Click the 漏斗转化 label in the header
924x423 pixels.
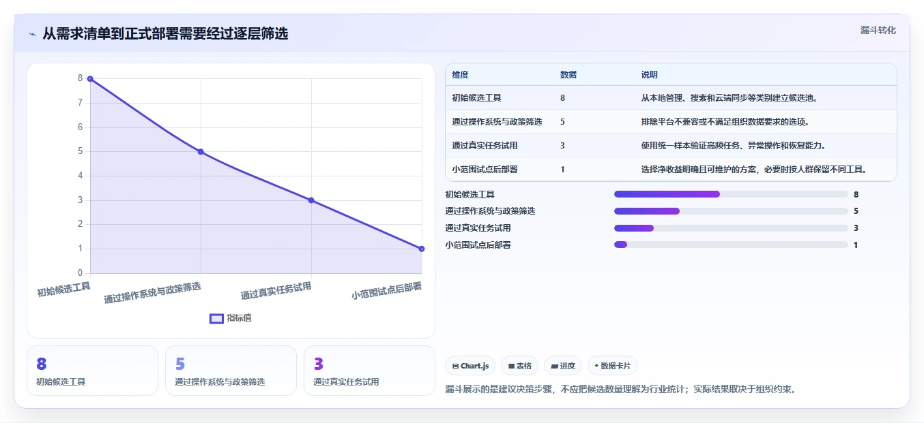pos(878,31)
